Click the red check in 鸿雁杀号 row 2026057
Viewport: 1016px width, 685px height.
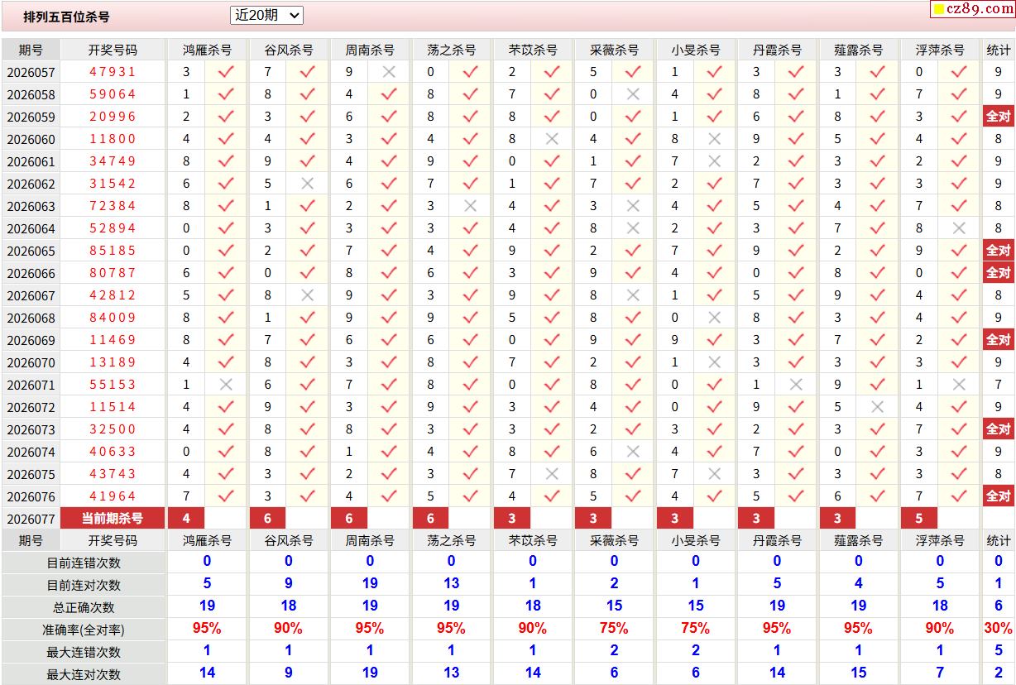[x=226, y=72]
